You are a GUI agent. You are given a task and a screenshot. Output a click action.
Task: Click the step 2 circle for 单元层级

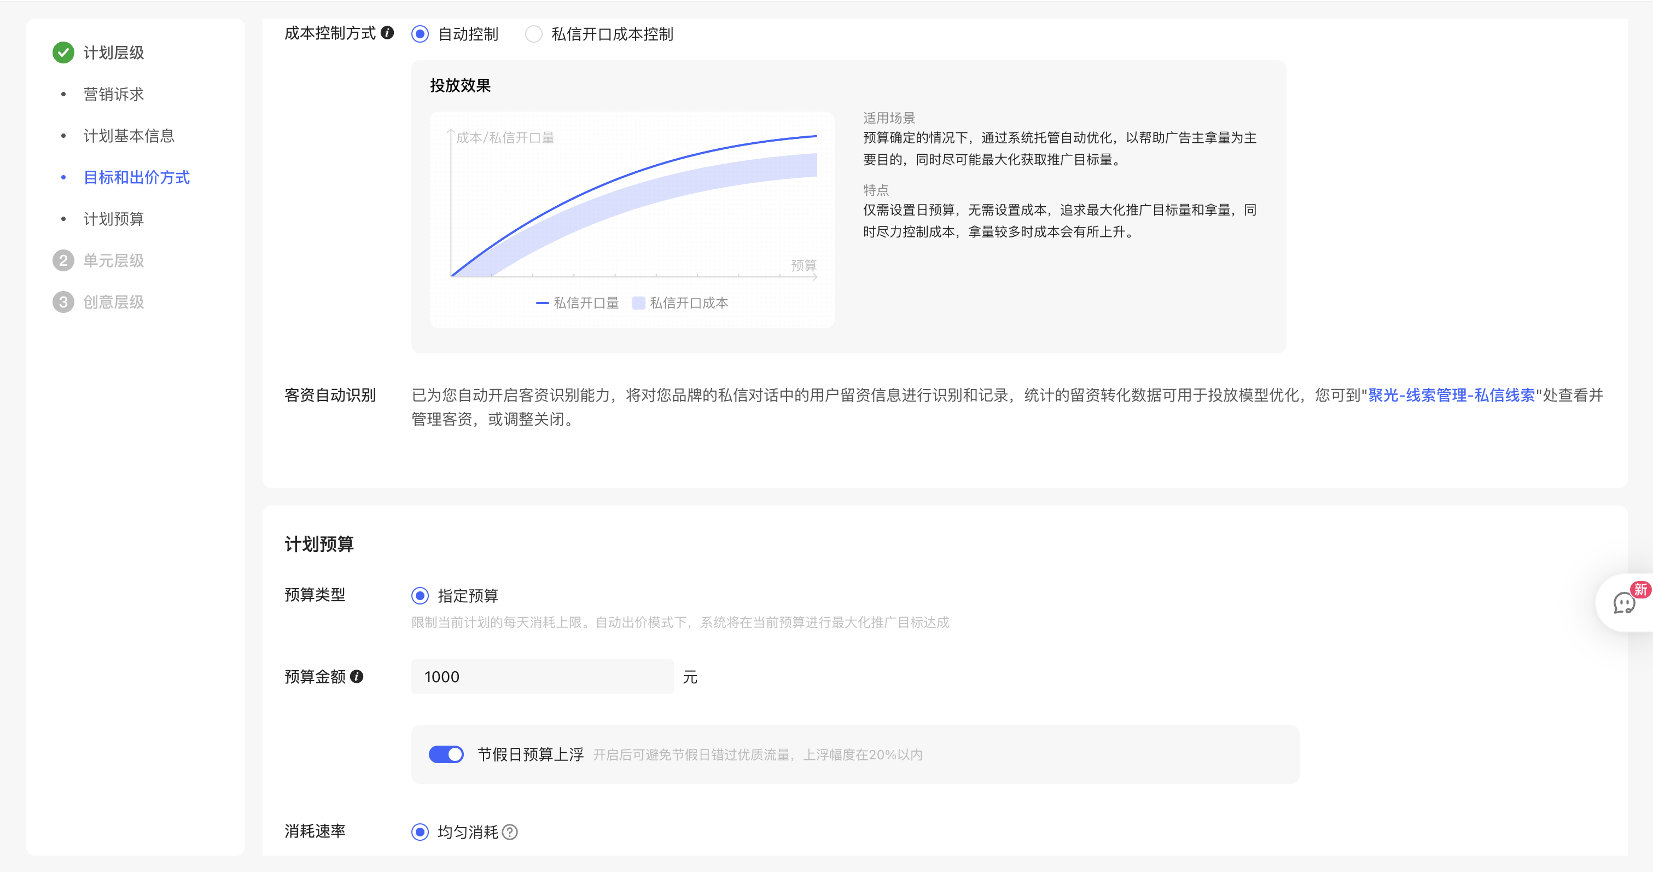point(63,260)
